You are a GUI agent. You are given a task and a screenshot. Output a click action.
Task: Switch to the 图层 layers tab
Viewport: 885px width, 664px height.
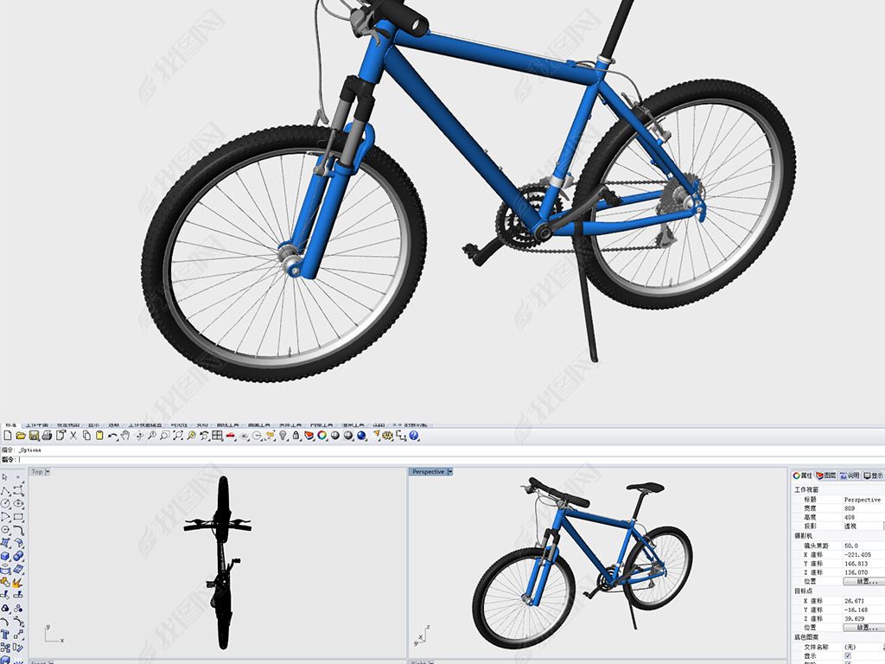coord(825,476)
